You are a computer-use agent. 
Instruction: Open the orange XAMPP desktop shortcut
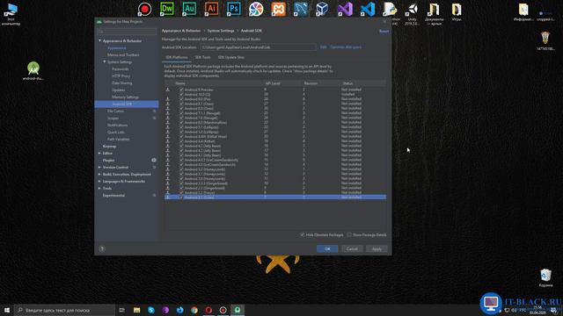point(279,9)
